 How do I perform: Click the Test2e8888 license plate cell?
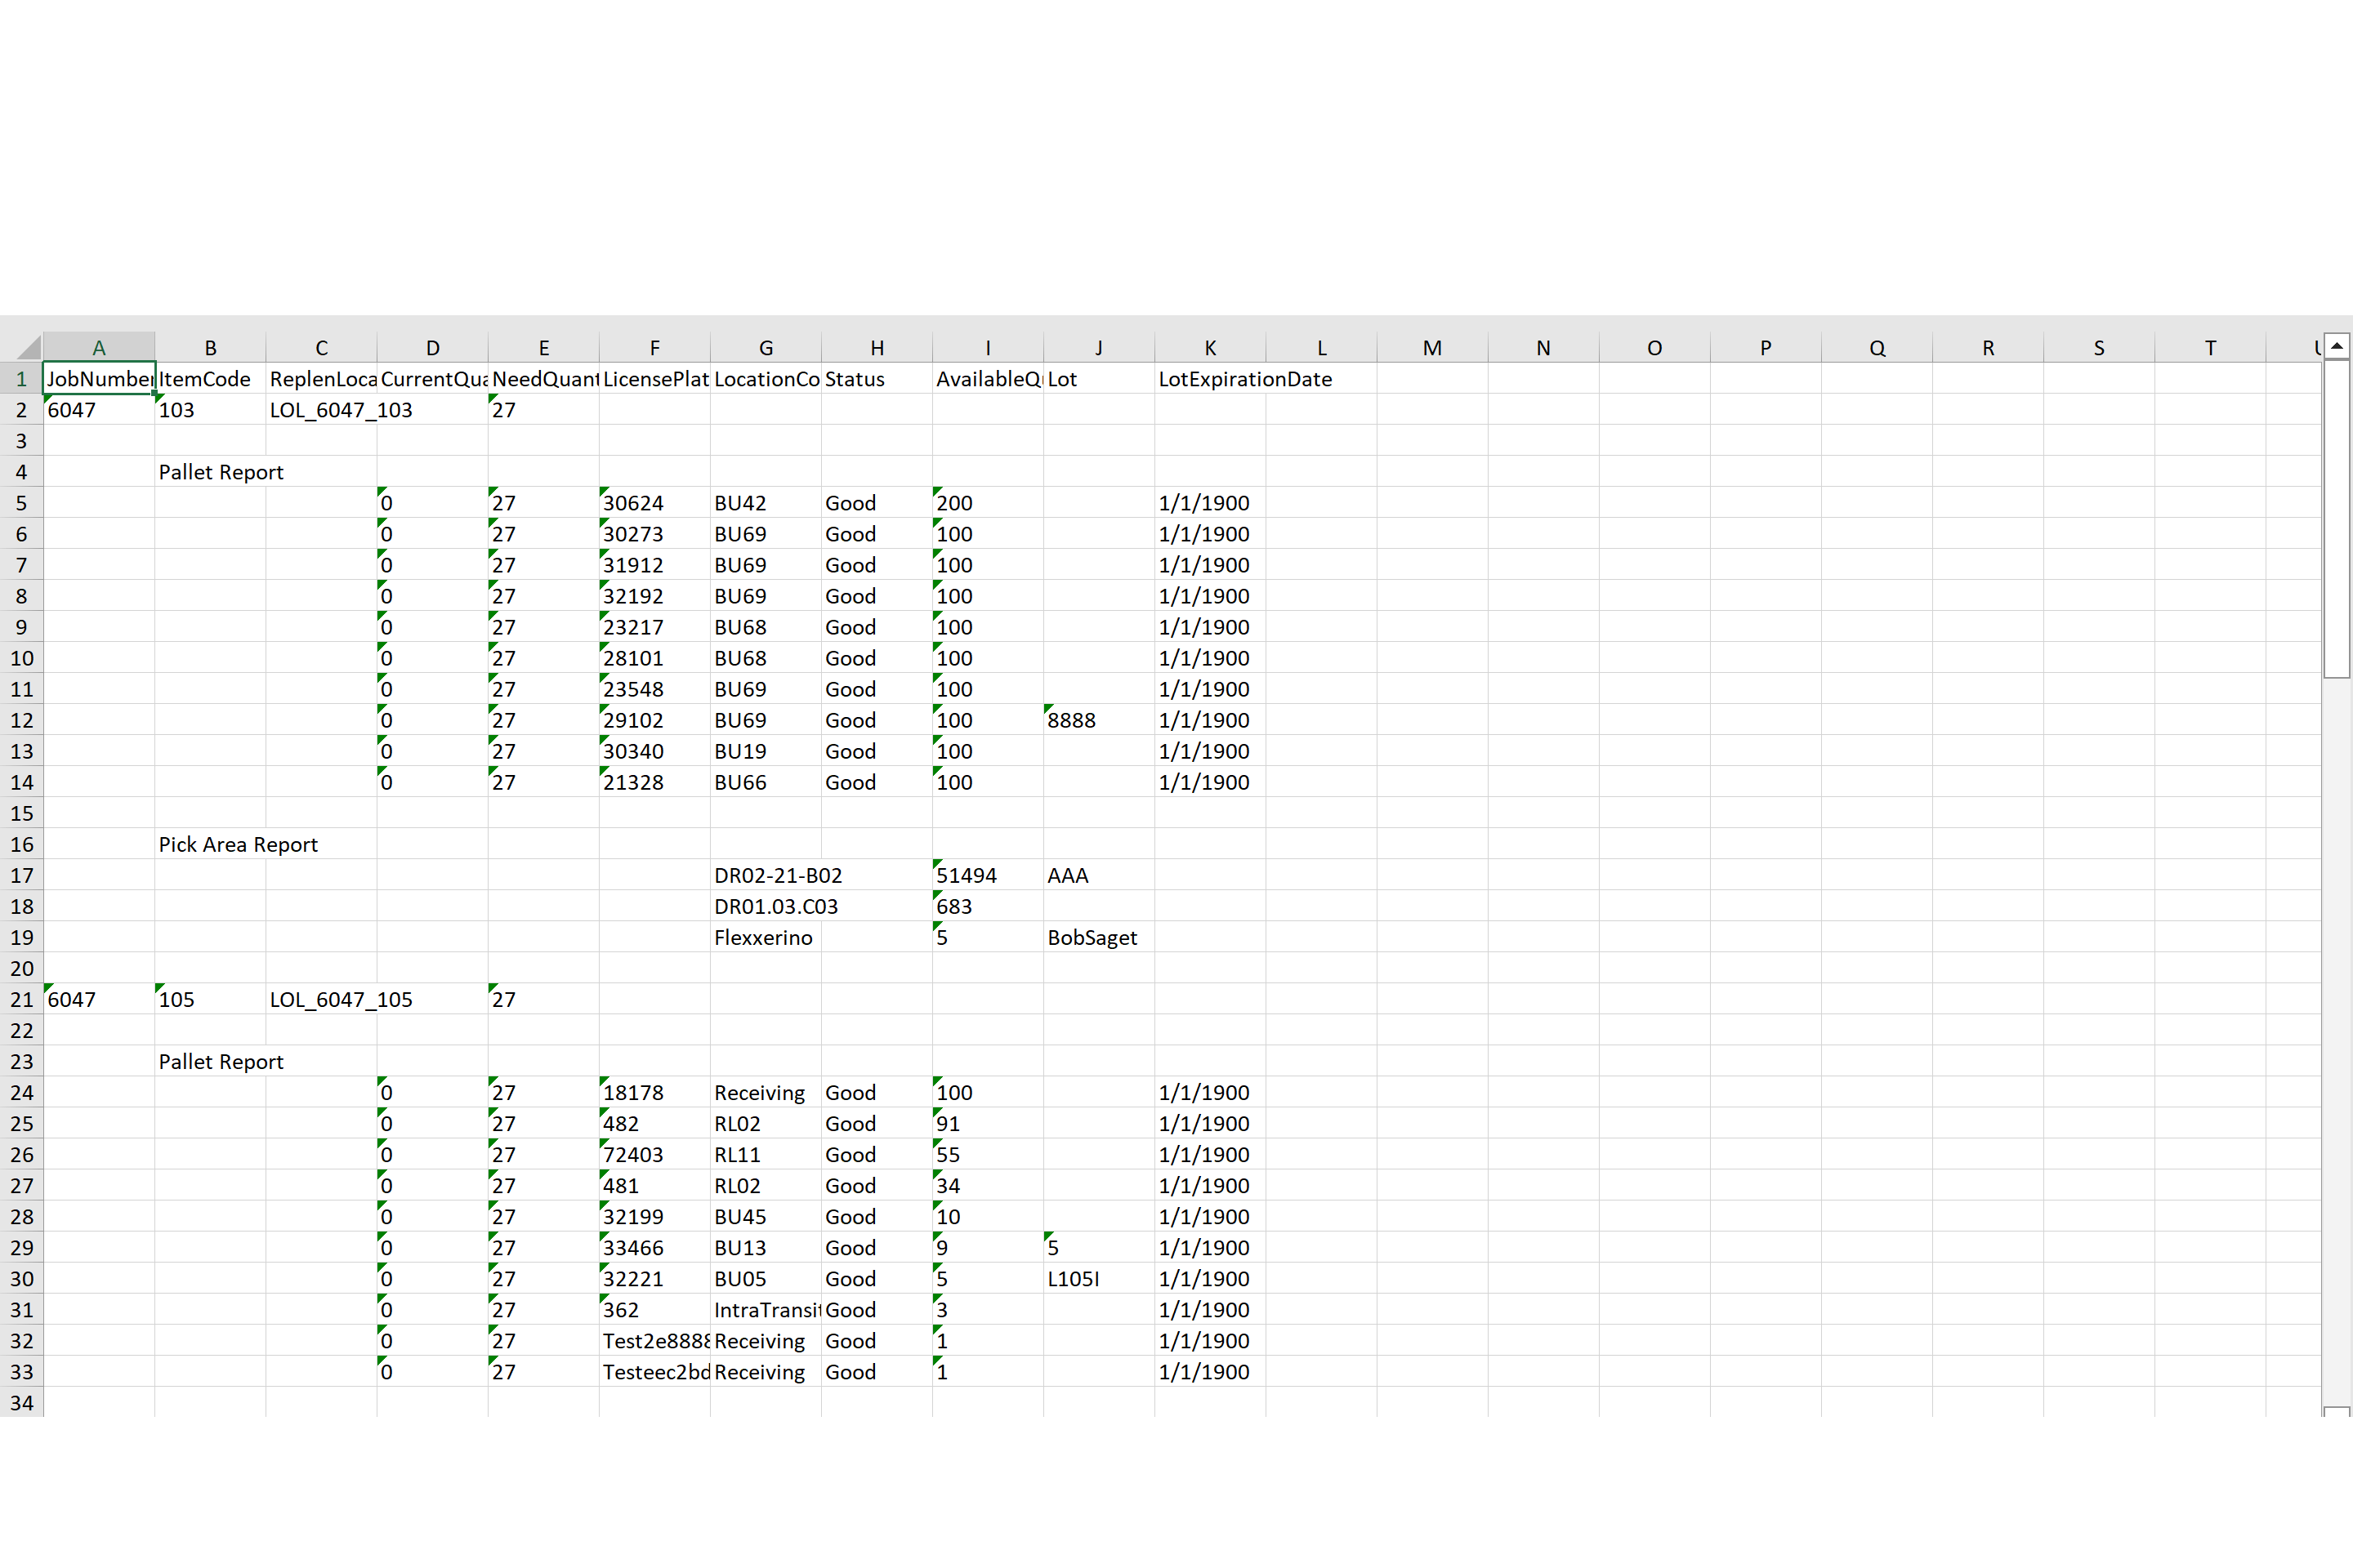click(x=654, y=1340)
